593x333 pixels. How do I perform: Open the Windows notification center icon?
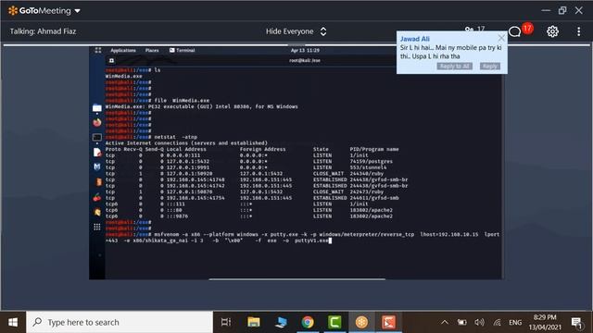click(576, 323)
